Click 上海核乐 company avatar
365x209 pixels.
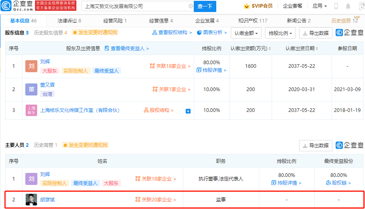pos(31,110)
